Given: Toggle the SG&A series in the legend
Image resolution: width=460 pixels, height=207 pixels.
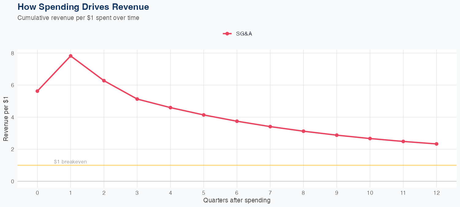Looking at the screenshot, I should coord(244,34).
